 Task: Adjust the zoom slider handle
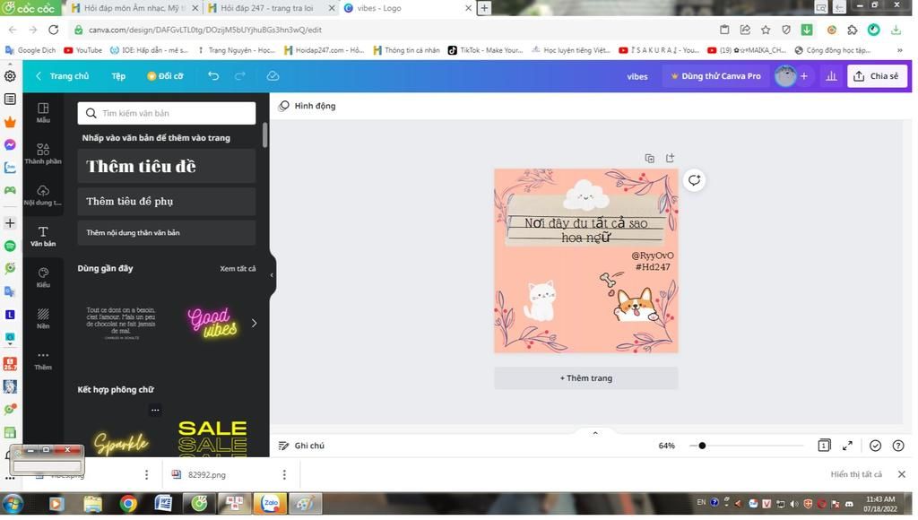coord(702,446)
